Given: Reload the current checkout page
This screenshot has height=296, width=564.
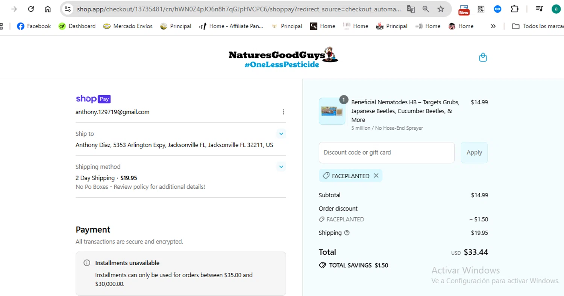Looking at the screenshot, I should [31, 9].
